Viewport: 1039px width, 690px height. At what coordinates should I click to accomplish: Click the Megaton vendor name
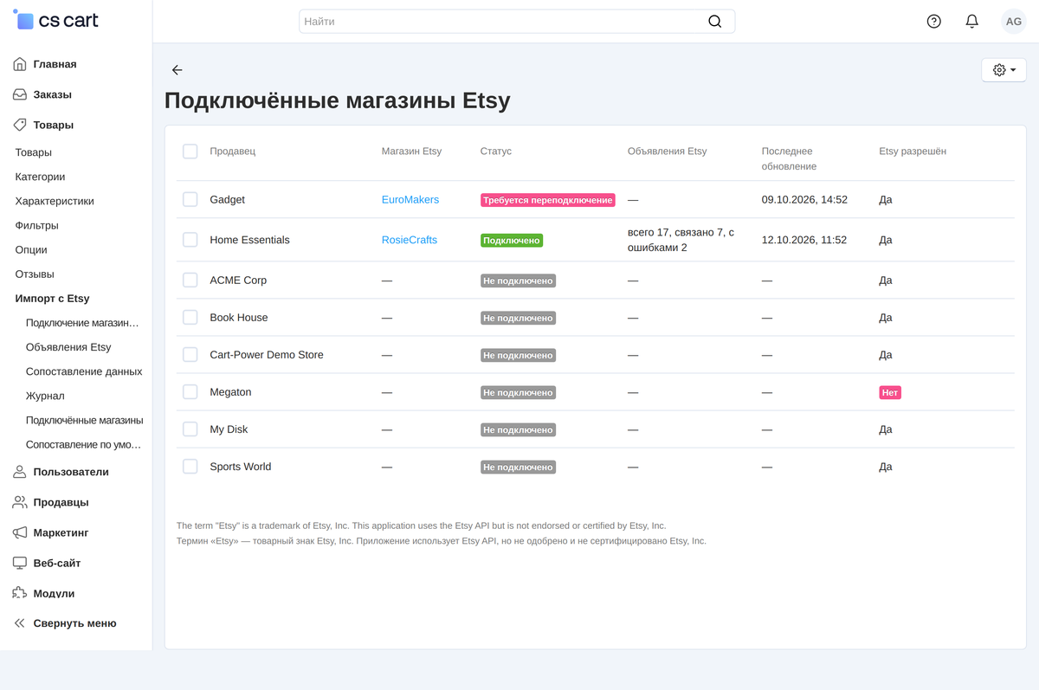(x=230, y=392)
